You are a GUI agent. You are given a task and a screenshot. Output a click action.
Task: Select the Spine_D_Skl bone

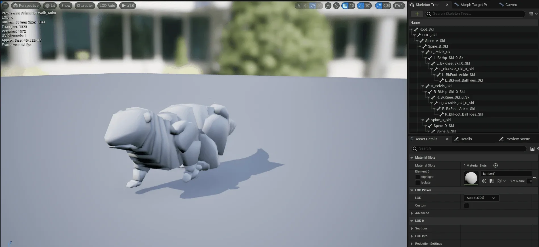pos(444,126)
